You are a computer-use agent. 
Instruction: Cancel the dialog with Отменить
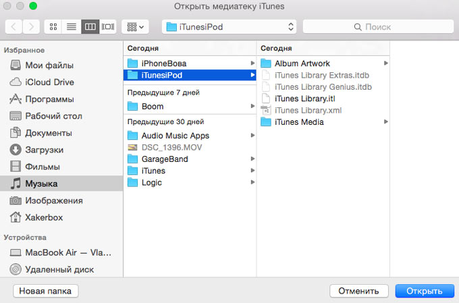359,291
